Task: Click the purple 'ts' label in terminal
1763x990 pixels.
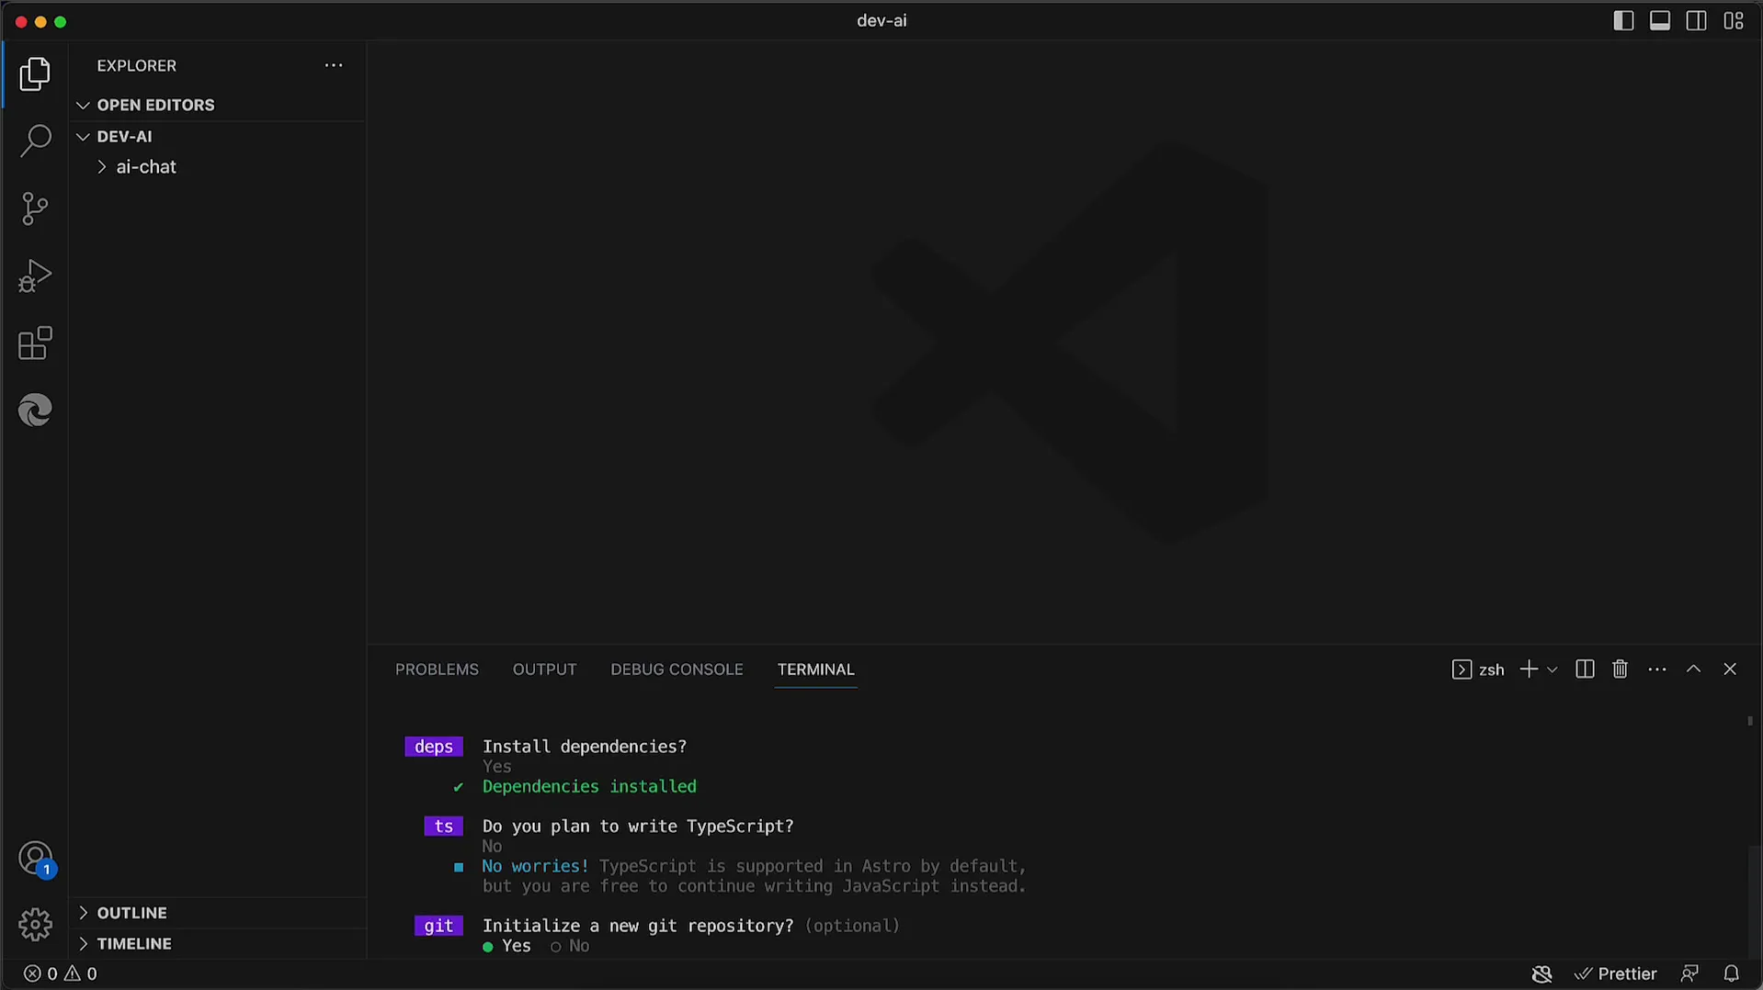Action: coord(443,827)
